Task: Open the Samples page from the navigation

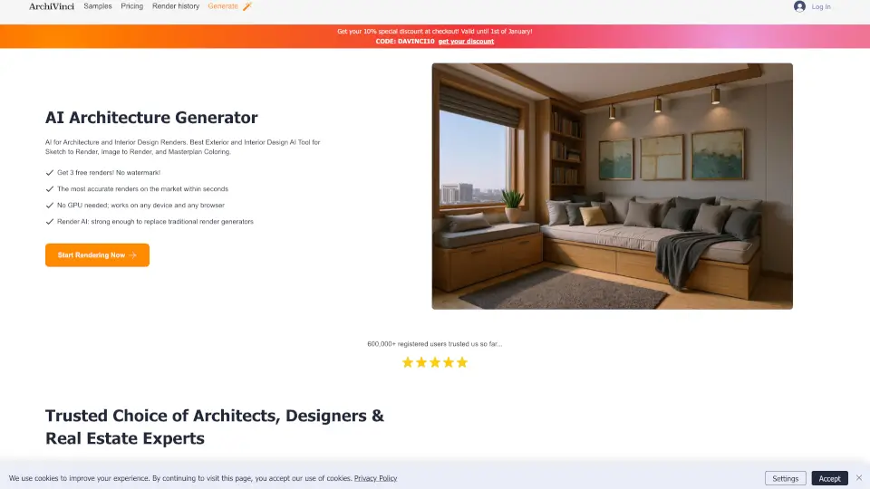Action: (98, 6)
